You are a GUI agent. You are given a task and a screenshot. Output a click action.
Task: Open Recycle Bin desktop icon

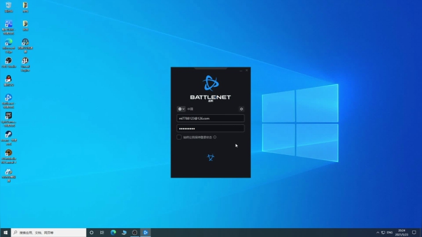pos(9,7)
